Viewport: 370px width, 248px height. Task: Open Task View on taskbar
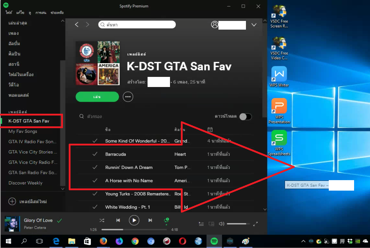pyautogui.click(x=39, y=241)
